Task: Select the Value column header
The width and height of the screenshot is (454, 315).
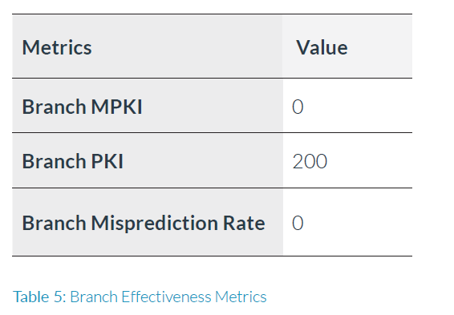Action: click(x=322, y=47)
